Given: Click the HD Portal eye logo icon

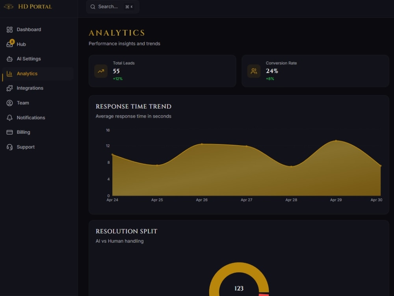Looking at the screenshot, I should tap(9, 7).
